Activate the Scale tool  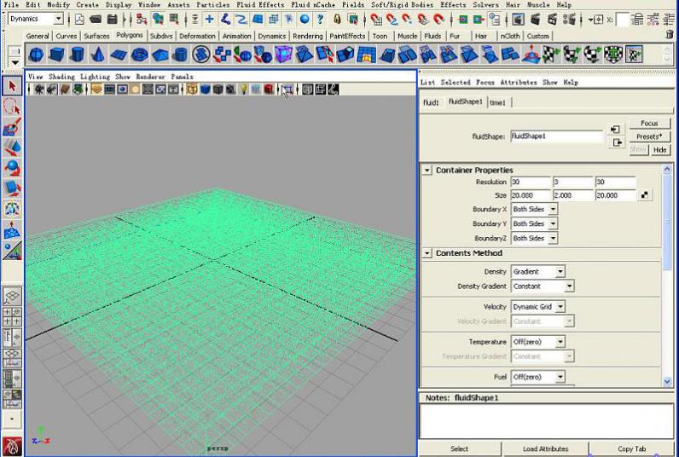[x=12, y=188]
